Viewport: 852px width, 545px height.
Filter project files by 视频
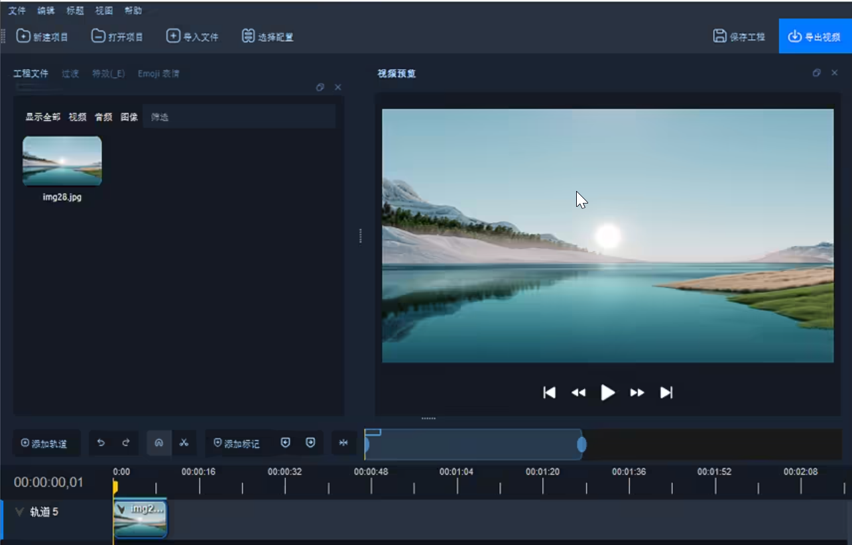click(78, 117)
